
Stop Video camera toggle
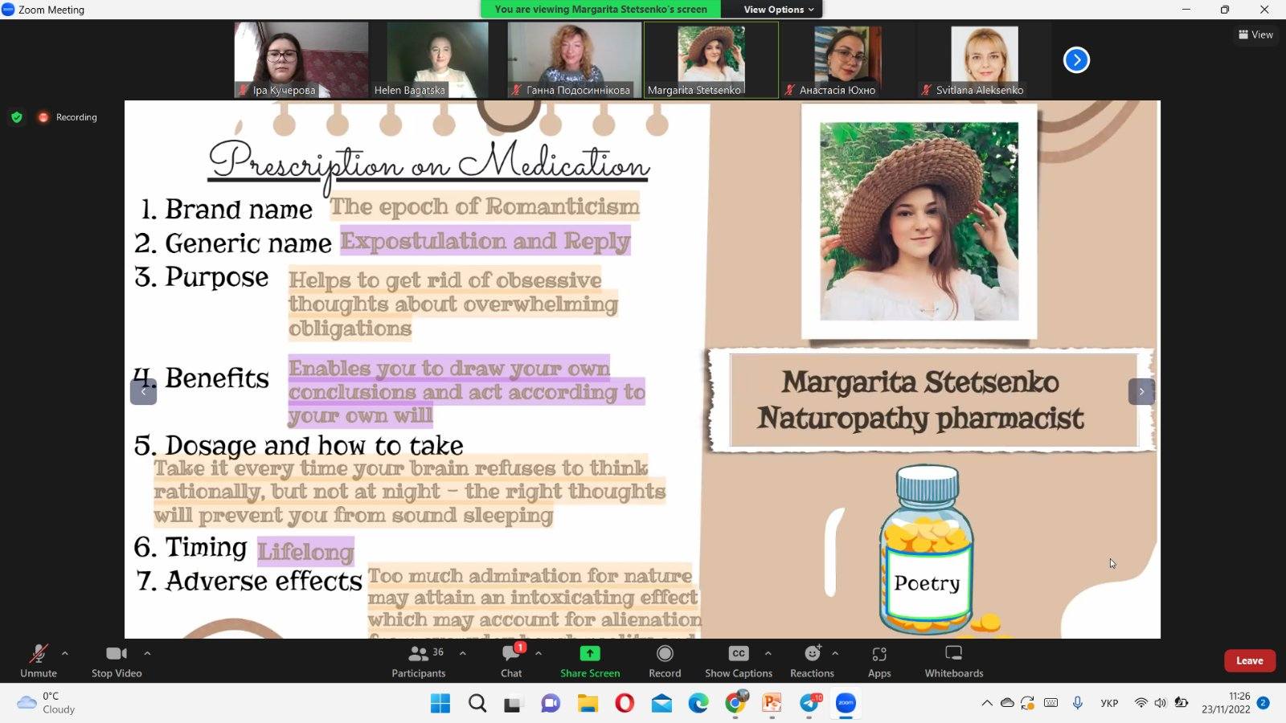(x=117, y=661)
